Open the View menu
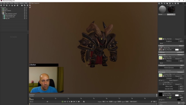The width and height of the screenshot is (186, 105). pyautogui.click(x=8, y=3)
